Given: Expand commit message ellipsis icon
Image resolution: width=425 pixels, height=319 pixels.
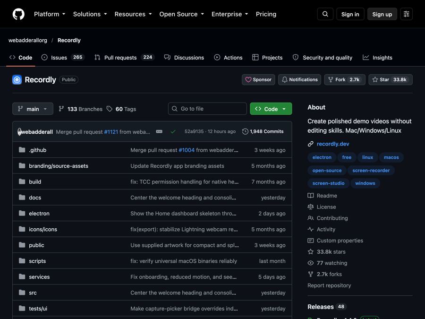Looking at the screenshot, I should [159, 131].
